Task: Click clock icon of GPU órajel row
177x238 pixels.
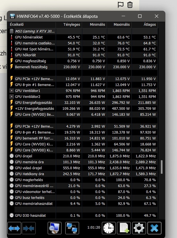Action: click(x=12, y=156)
